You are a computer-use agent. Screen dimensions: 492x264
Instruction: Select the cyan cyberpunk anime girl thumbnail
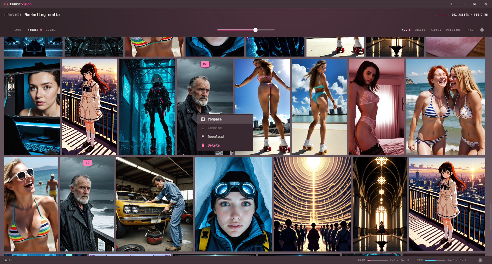(147, 107)
